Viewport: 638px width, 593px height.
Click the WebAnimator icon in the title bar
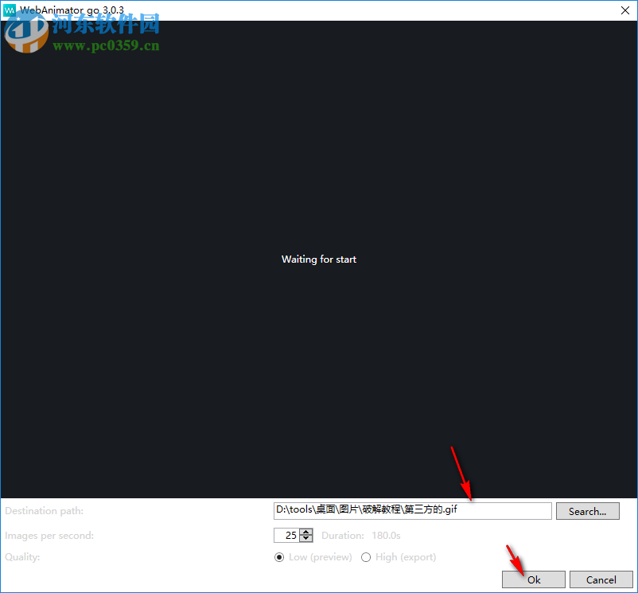click(10, 10)
